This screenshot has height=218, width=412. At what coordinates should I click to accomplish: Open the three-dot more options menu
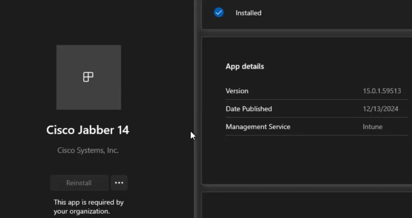pos(119,183)
